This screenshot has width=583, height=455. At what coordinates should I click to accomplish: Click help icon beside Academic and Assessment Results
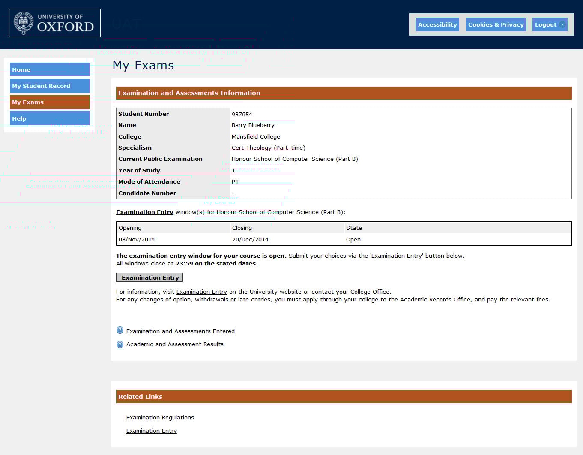(x=120, y=344)
